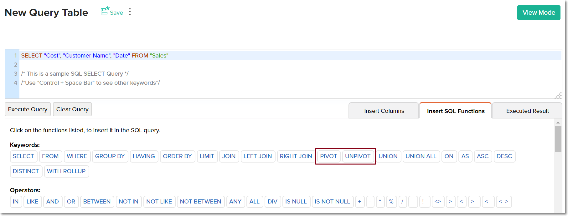Insert the <=> null-safe equal operator
The height and width of the screenshot is (216, 568).
pyautogui.click(x=504, y=202)
